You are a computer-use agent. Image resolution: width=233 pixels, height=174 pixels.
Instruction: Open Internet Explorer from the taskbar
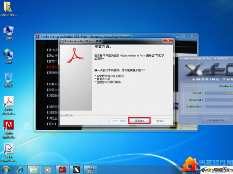(x=20, y=170)
